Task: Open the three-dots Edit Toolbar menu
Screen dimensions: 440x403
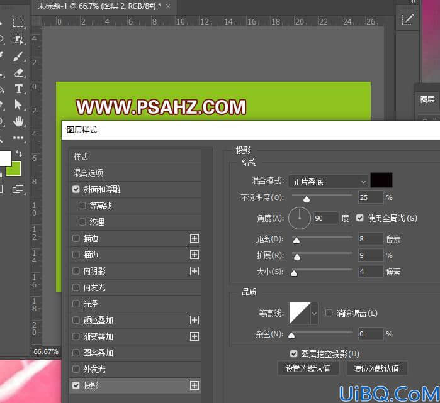Action: 18,138
